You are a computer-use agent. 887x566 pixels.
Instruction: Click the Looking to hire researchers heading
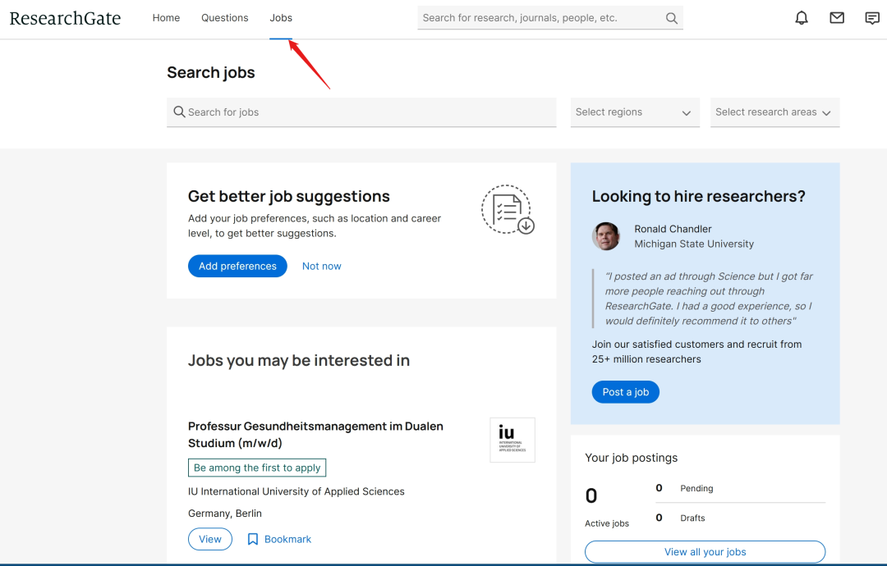click(699, 196)
